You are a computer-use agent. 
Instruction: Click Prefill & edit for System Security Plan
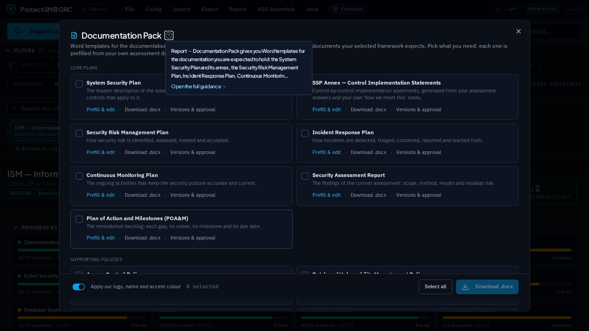click(x=101, y=109)
